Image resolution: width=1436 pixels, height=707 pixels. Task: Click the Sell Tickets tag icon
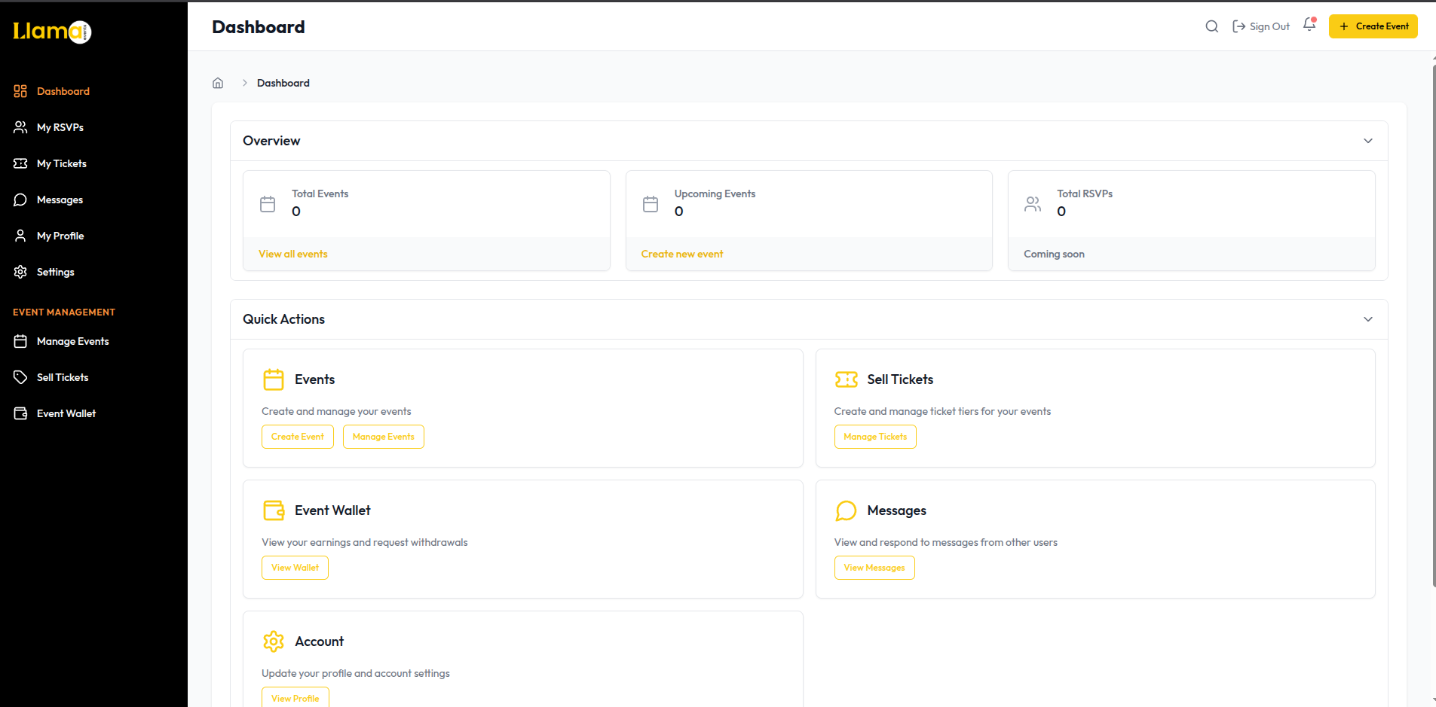pyautogui.click(x=20, y=376)
